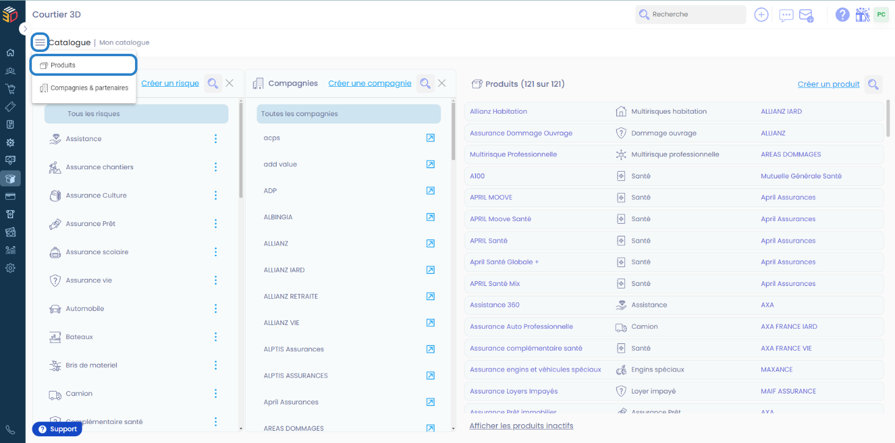Open the shopping cart icon in the sidebar

[10, 89]
